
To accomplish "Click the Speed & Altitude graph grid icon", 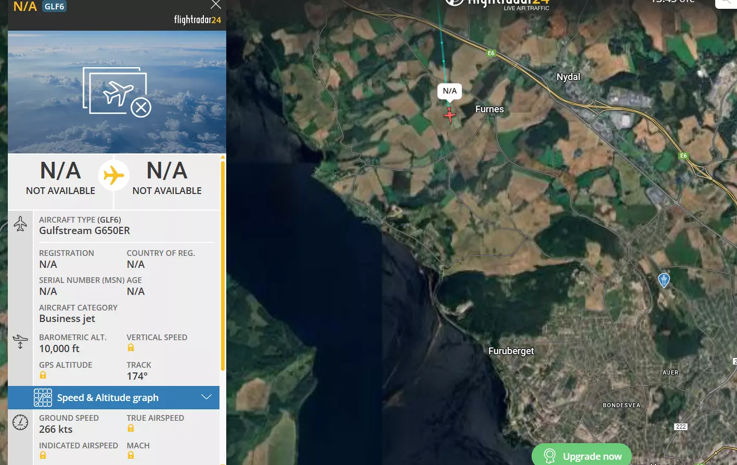I will 43,397.
